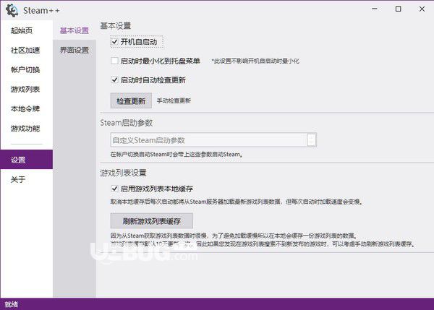Click the 就绪 status bar text
The width and height of the screenshot is (434, 310).
tap(12, 304)
